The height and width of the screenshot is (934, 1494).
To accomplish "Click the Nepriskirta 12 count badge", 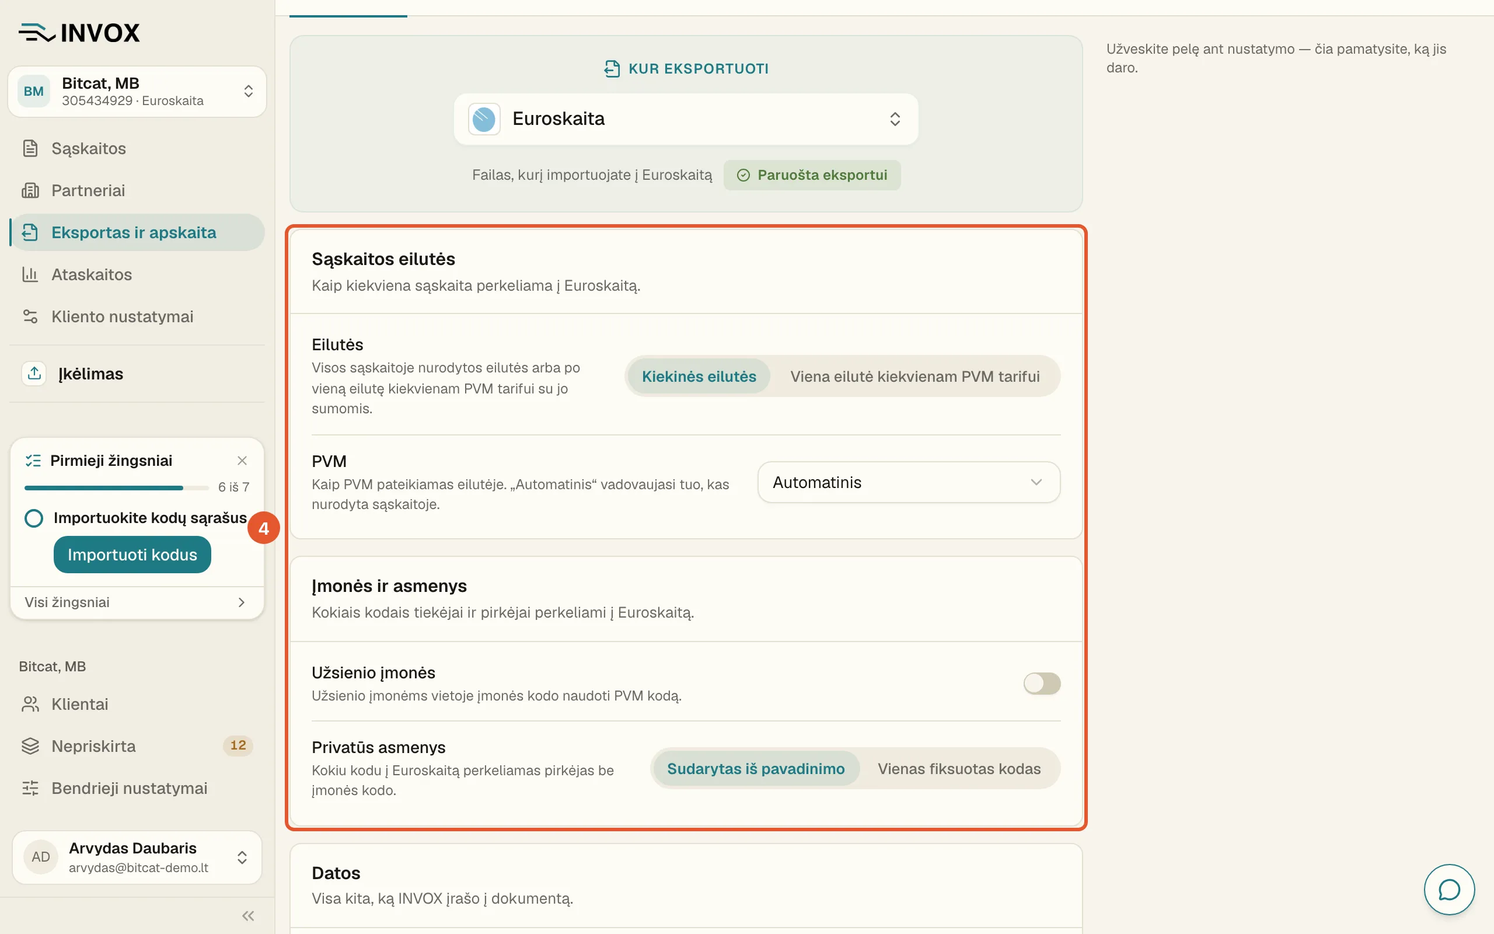I will click(x=238, y=745).
